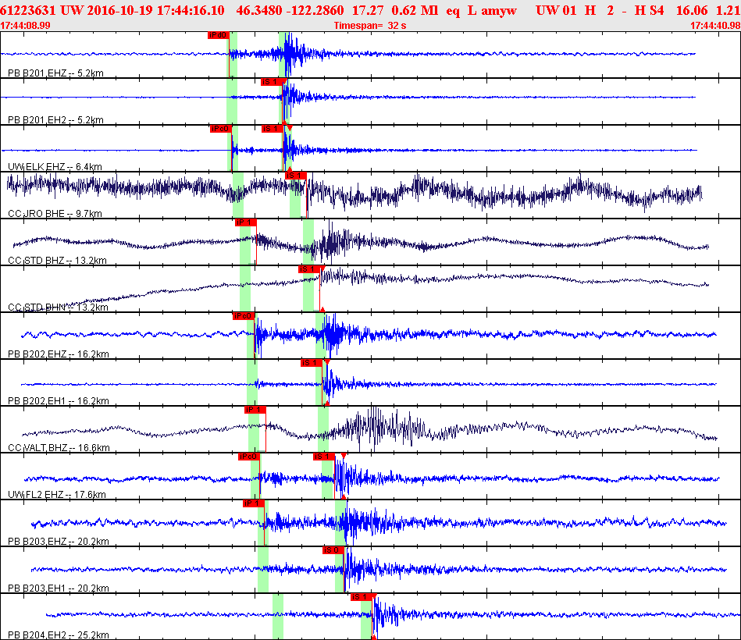Click the magnitude value 0.62 Ml

[x=415, y=10]
